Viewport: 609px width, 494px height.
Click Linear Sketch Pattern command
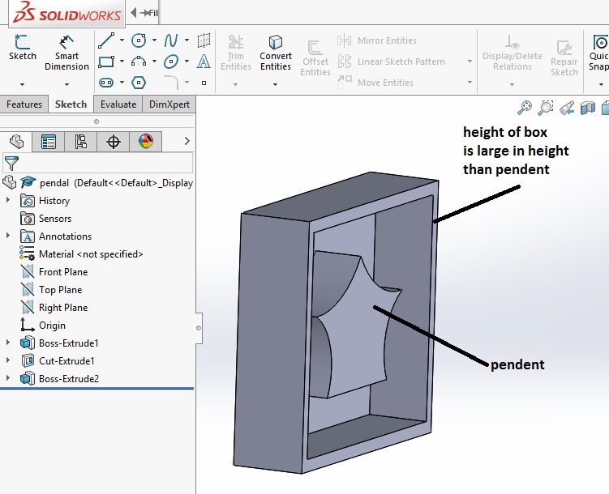(x=391, y=62)
